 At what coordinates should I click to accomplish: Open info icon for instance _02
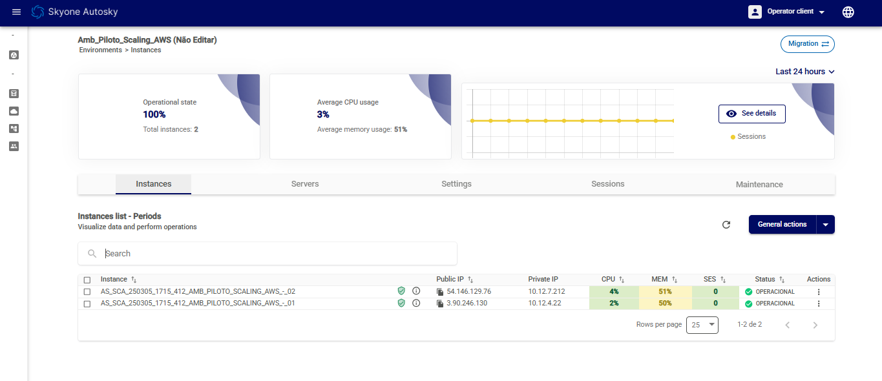tap(416, 291)
